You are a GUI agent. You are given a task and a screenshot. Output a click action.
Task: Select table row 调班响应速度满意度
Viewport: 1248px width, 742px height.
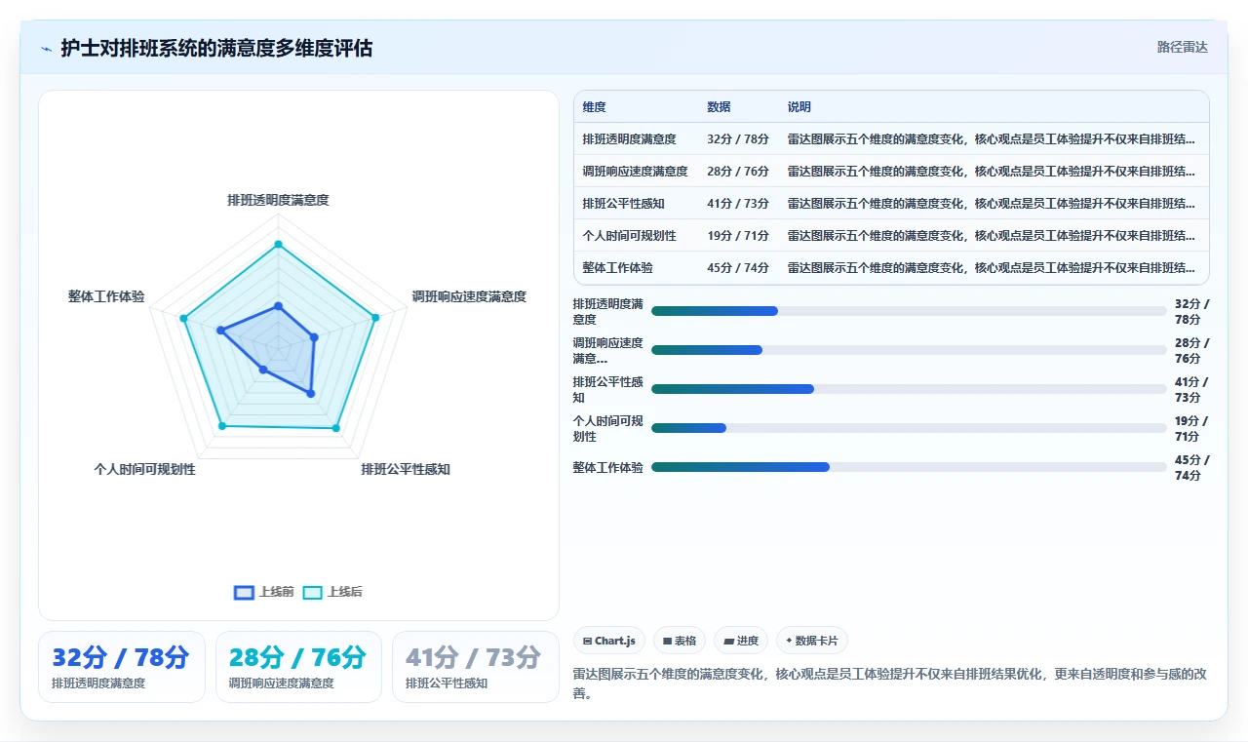[891, 172]
